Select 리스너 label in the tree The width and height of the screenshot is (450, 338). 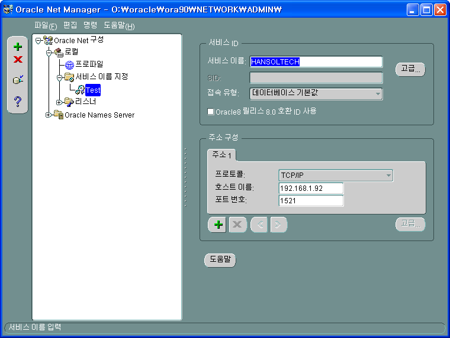tap(85, 102)
